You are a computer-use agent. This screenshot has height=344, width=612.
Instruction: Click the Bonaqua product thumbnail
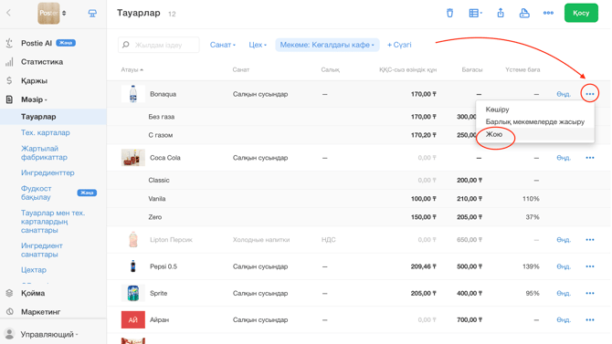tap(133, 94)
